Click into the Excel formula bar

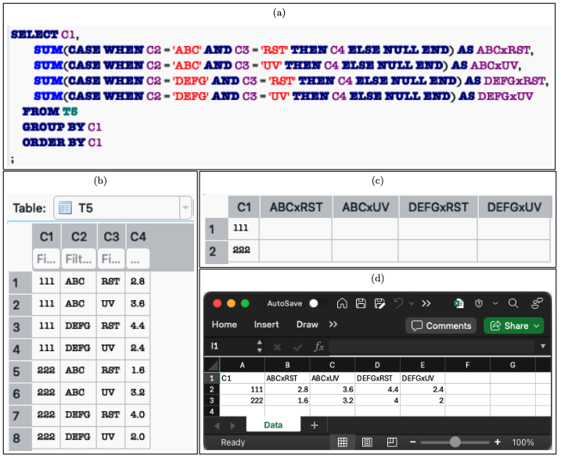pos(432,346)
